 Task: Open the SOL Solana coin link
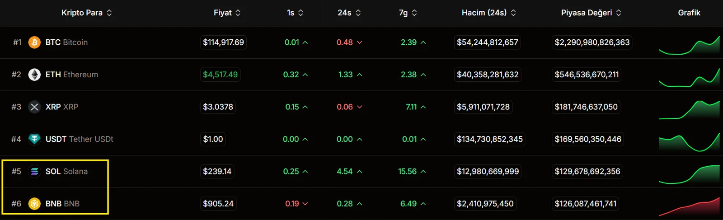[66, 172]
